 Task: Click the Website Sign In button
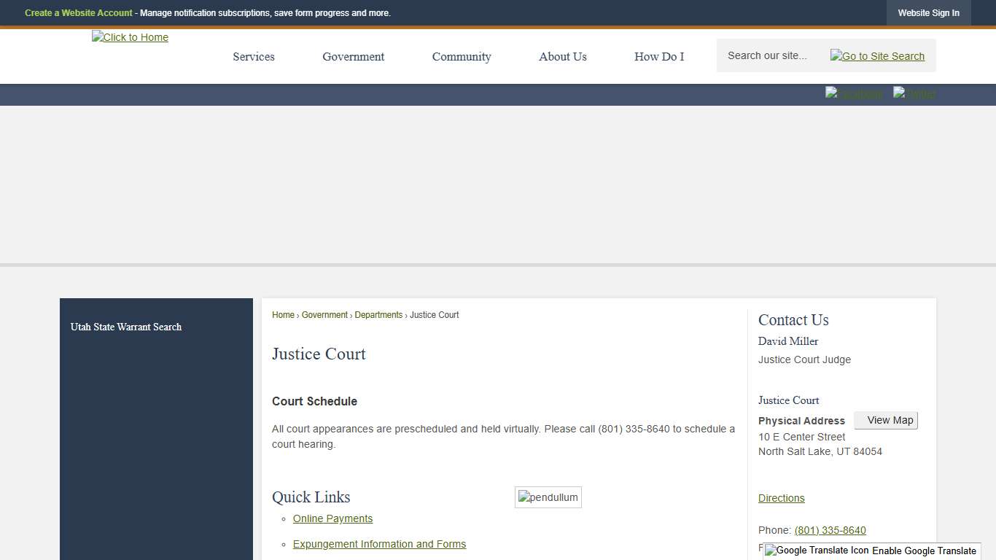pyautogui.click(x=928, y=12)
